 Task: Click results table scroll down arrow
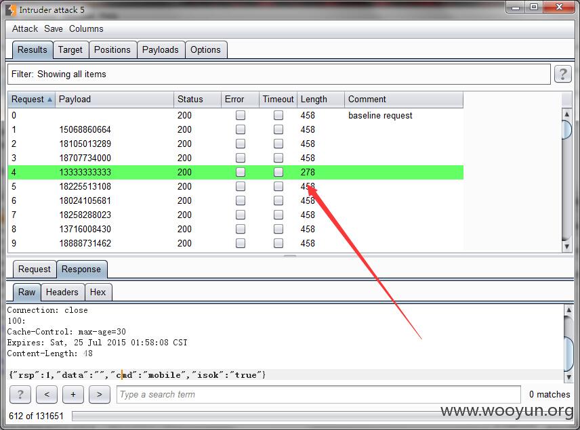coord(566,246)
